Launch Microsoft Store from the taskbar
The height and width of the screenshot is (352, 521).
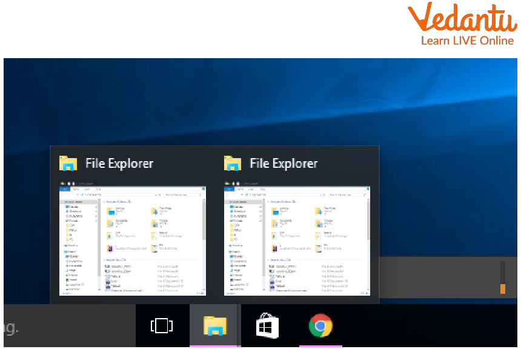267,327
